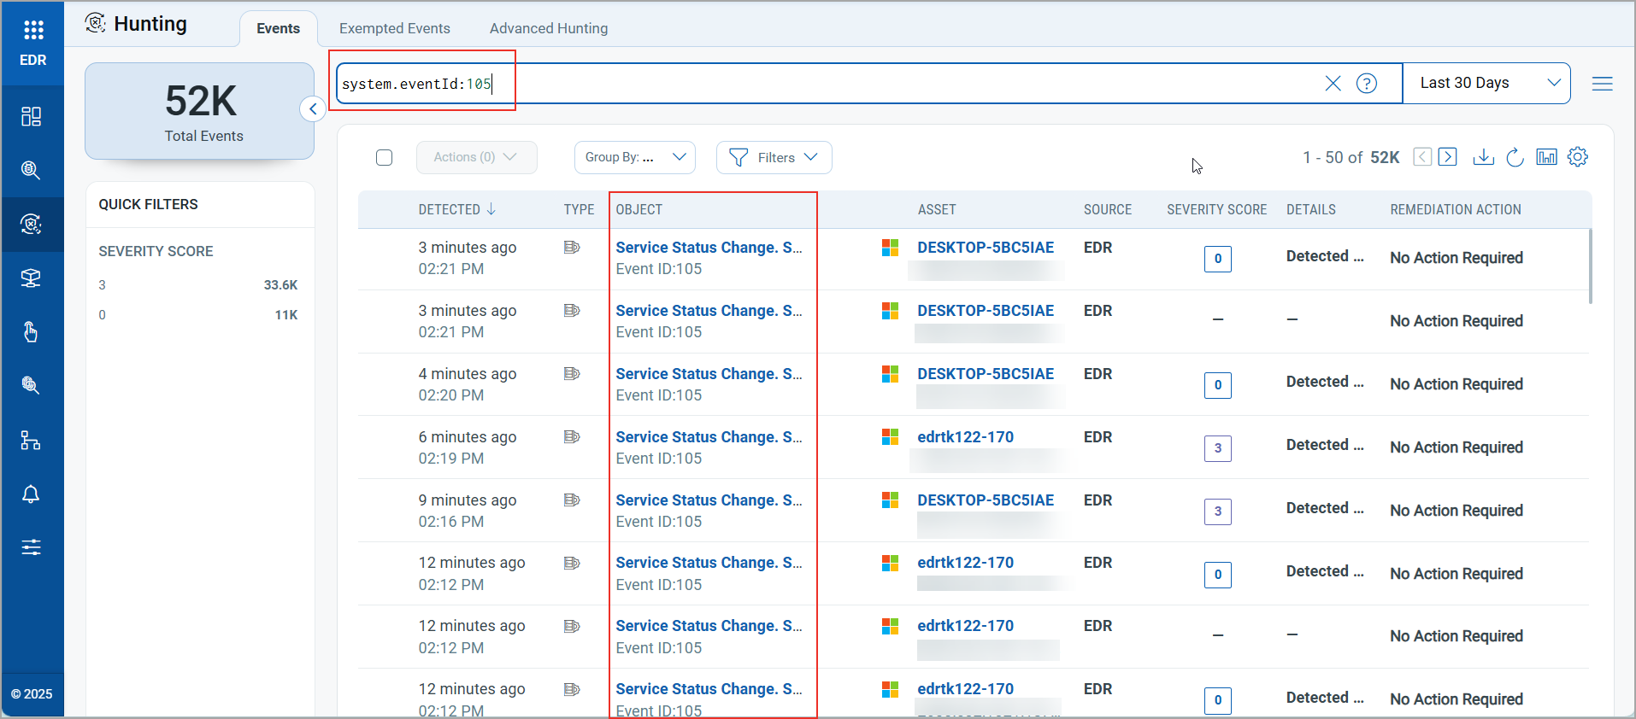Expand the Filters dropdown
Viewport: 1636px width, 719px height.
[x=774, y=157]
